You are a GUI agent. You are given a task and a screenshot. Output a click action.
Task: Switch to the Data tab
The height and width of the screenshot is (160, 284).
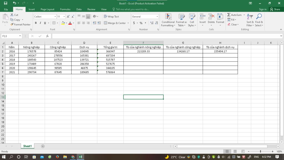79,9
